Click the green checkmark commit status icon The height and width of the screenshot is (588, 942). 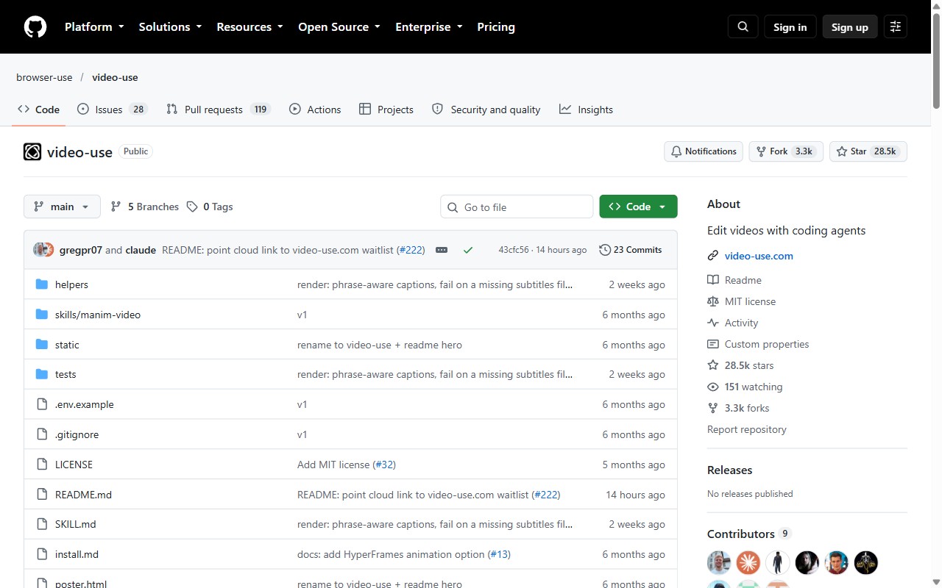[467, 250]
